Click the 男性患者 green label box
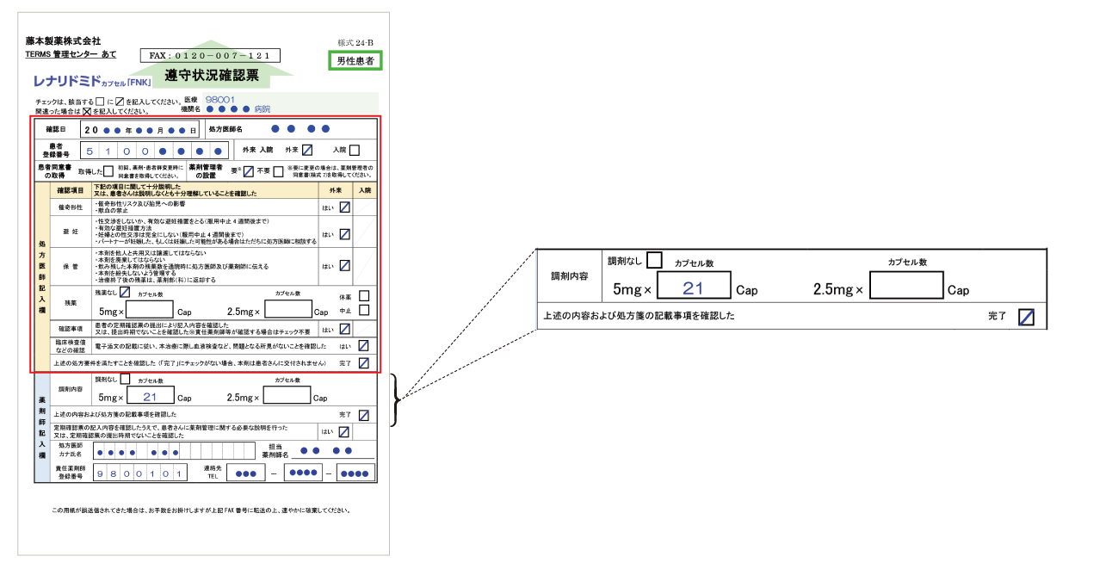The height and width of the screenshot is (569, 1118). pos(355,61)
